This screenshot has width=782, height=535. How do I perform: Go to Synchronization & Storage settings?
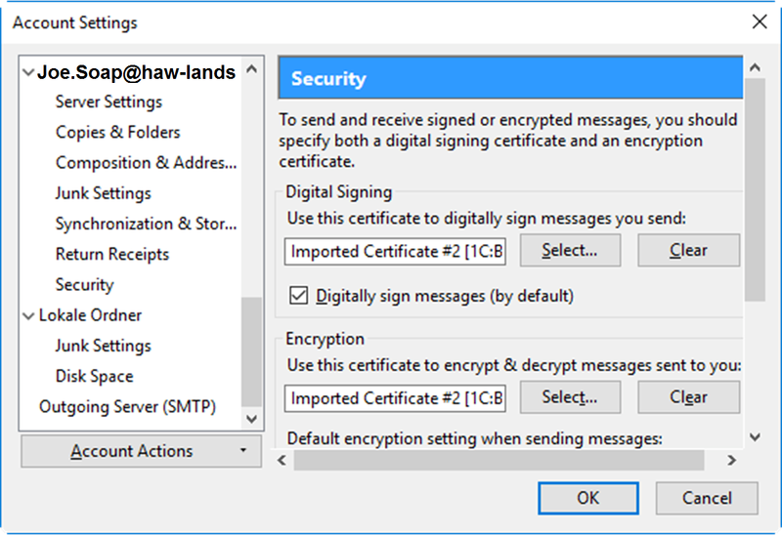146,224
